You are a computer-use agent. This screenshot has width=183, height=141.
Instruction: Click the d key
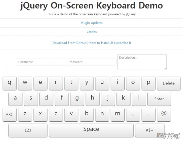coord(46,99)
